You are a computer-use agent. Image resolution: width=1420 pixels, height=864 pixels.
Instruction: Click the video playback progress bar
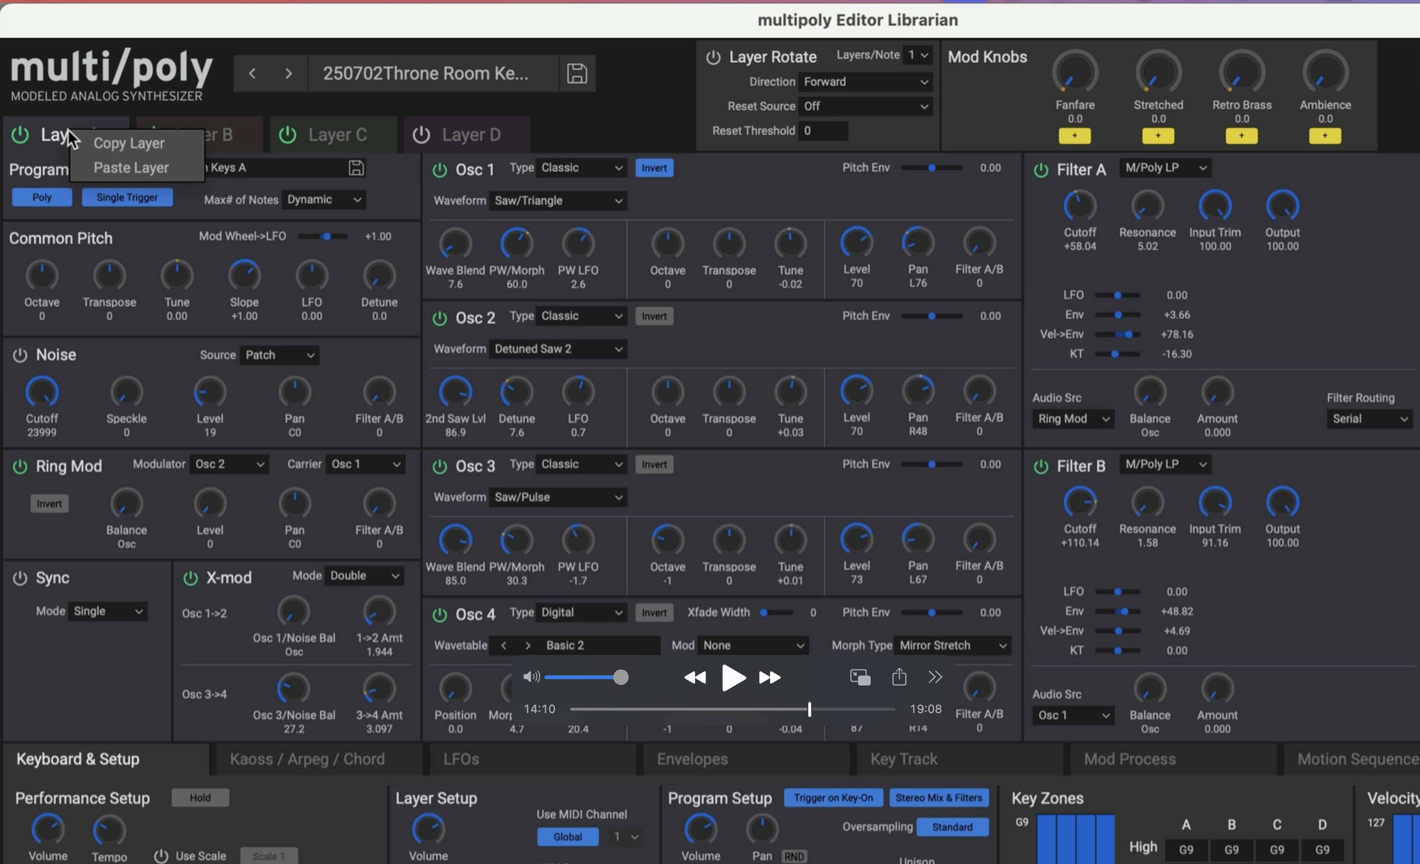tap(732, 710)
